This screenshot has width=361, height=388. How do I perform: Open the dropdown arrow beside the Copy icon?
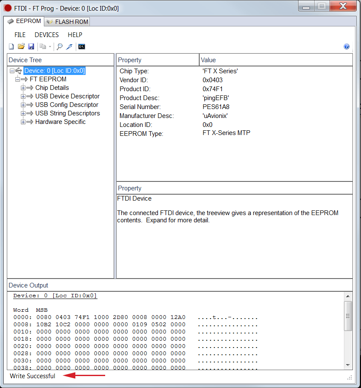tap(50, 46)
